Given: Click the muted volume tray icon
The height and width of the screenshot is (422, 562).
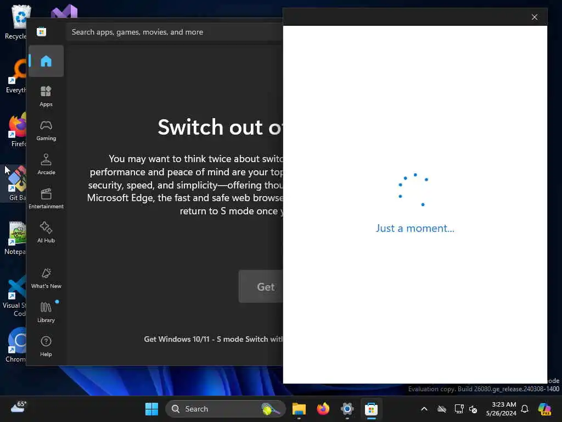Looking at the screenshot, I should click(473, 409).
